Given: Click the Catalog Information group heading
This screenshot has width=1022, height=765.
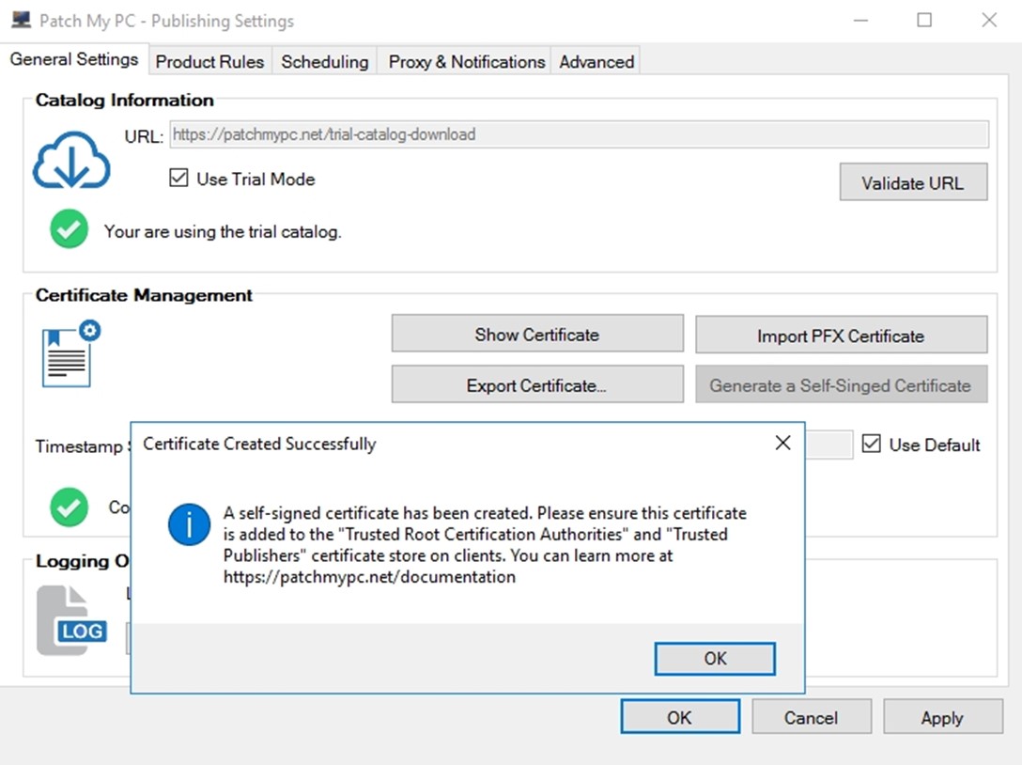Looking at the screenshot, I should coord(125,100).
